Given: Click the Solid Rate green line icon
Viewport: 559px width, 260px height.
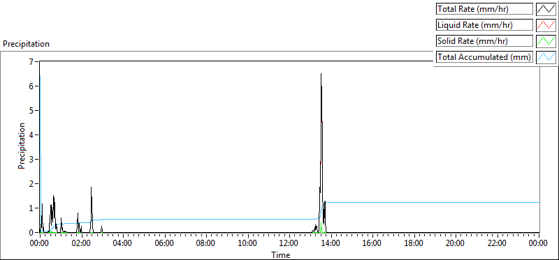Looking at the screenshot, I should pos(546,40).
